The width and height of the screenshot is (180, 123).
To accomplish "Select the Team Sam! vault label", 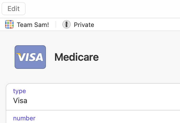I will [33, 25].
